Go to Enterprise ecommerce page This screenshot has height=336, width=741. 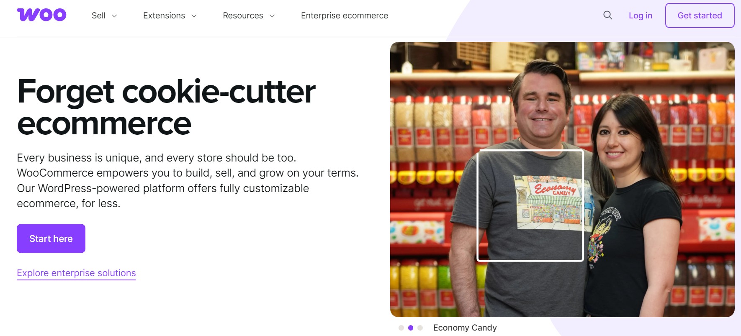pos(345,15)
